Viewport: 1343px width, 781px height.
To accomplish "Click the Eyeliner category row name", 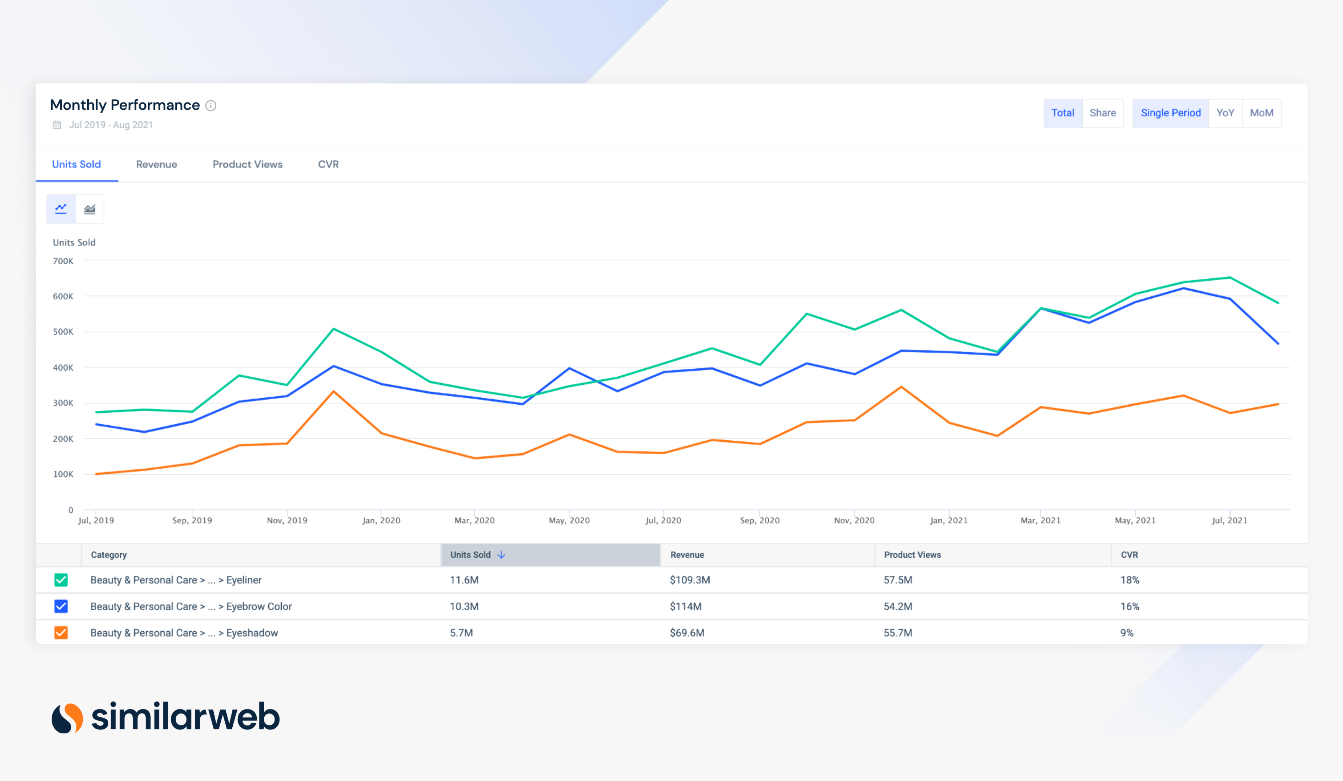I will (x=176, y=580).
